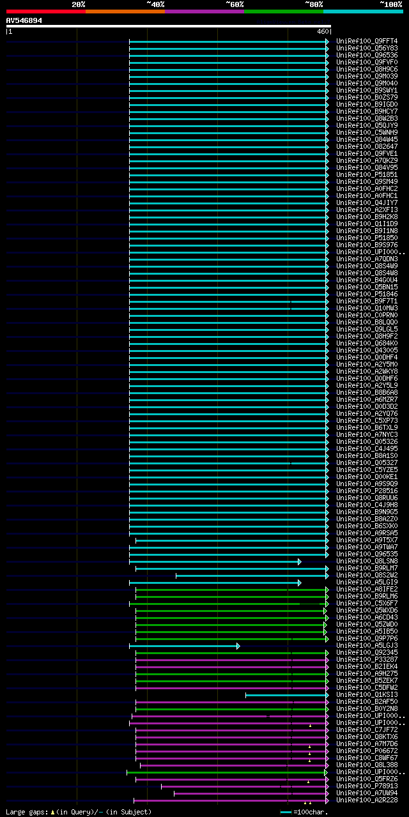The width and height of the screenshot is (409, 817).
Task: Select hit UniRef100_A7QKZ9
Action: click(367, 160)
